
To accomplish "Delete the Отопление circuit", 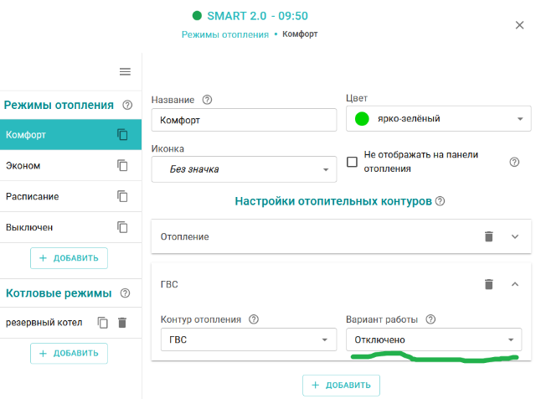I will (489, 236).
